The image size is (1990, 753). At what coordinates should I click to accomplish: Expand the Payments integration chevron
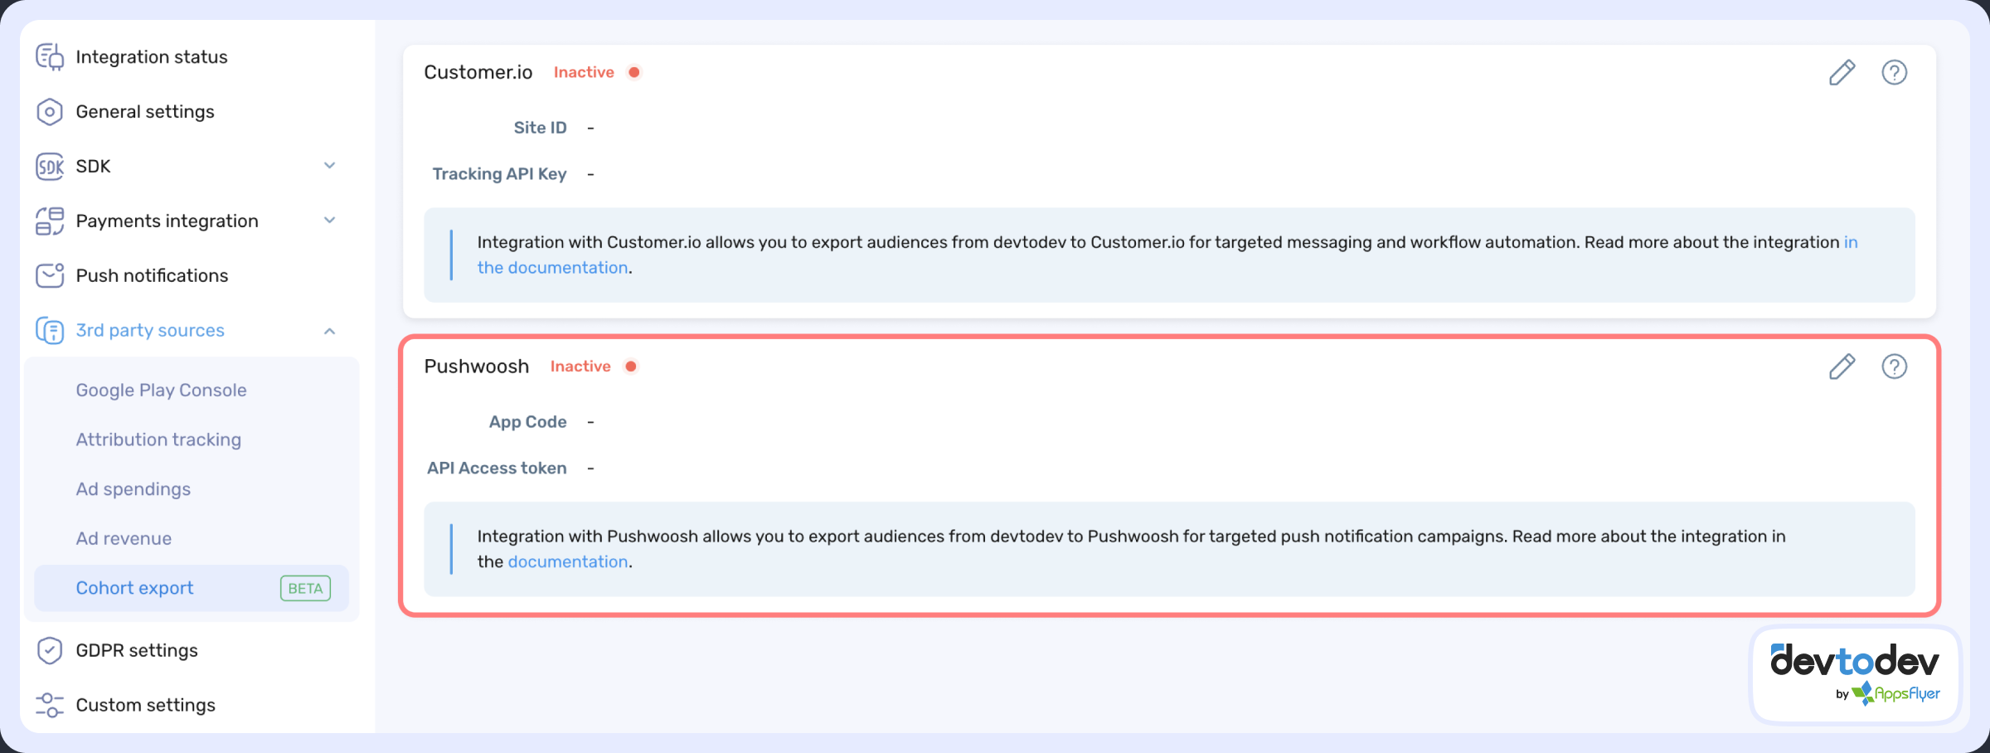tap(329, 221)
